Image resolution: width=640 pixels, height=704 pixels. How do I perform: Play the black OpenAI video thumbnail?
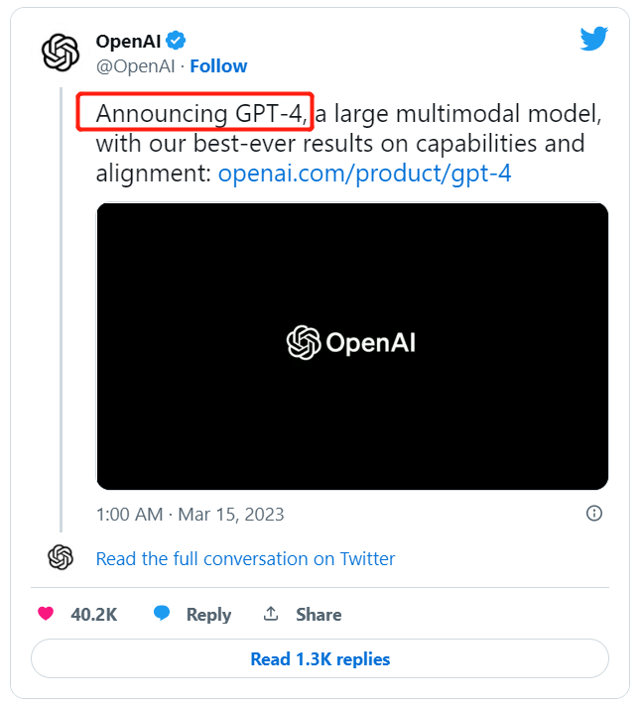[351, 345]
